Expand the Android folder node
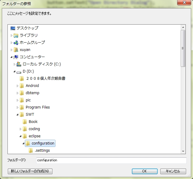This screenshot has height=179, width=193. tap(17, 86)
